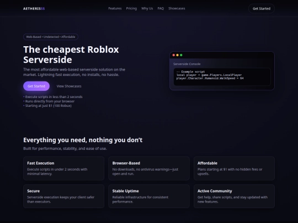298x223 pixels.
Task: Click 'Built for performance, stability' subtitle
Action: pos(65,148)
